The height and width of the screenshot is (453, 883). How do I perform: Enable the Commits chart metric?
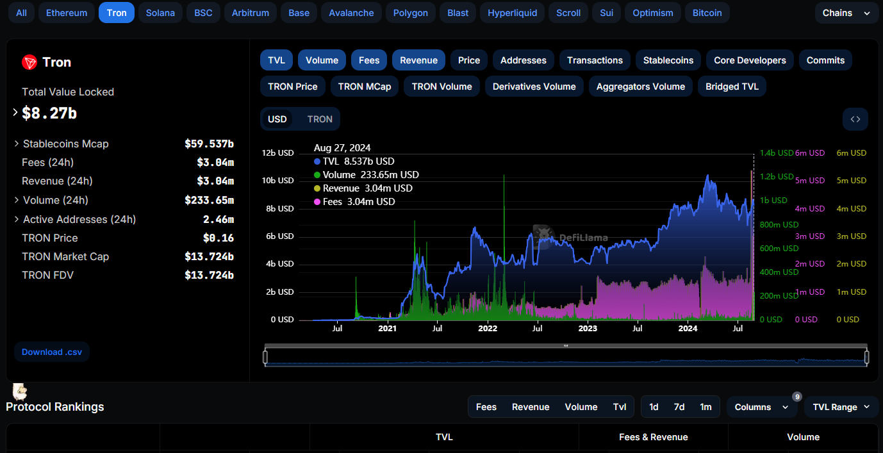coord(825,60)
